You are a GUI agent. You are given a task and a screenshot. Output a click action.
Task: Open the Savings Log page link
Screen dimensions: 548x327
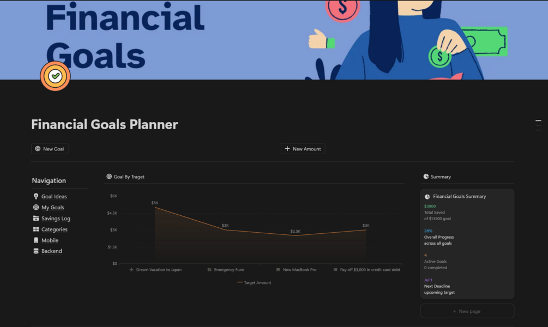click(x=56, y=219)
